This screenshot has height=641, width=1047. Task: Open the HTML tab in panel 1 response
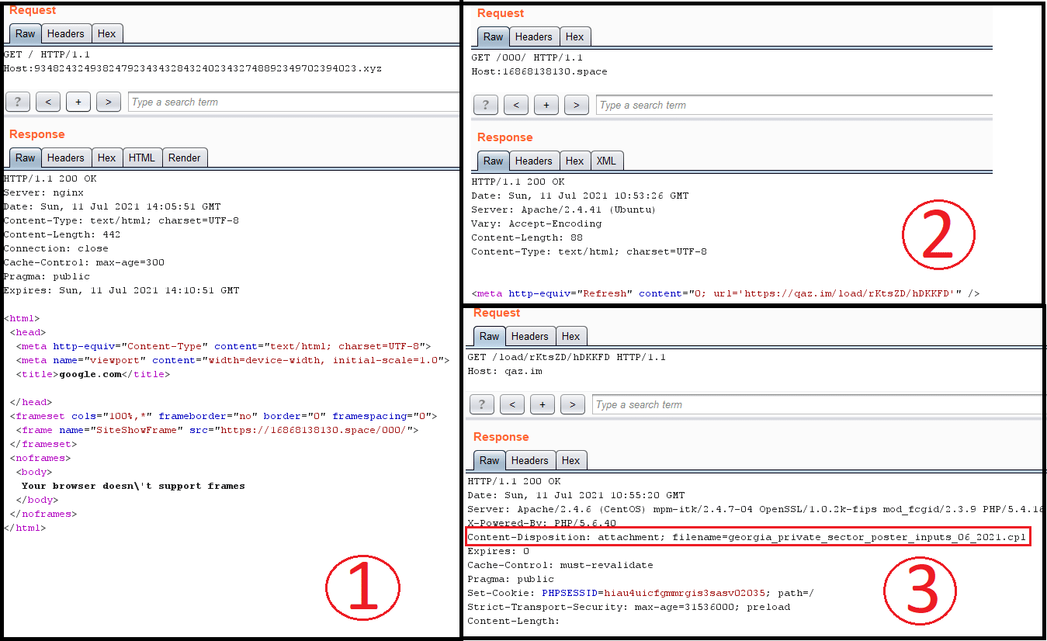[142, 158]
